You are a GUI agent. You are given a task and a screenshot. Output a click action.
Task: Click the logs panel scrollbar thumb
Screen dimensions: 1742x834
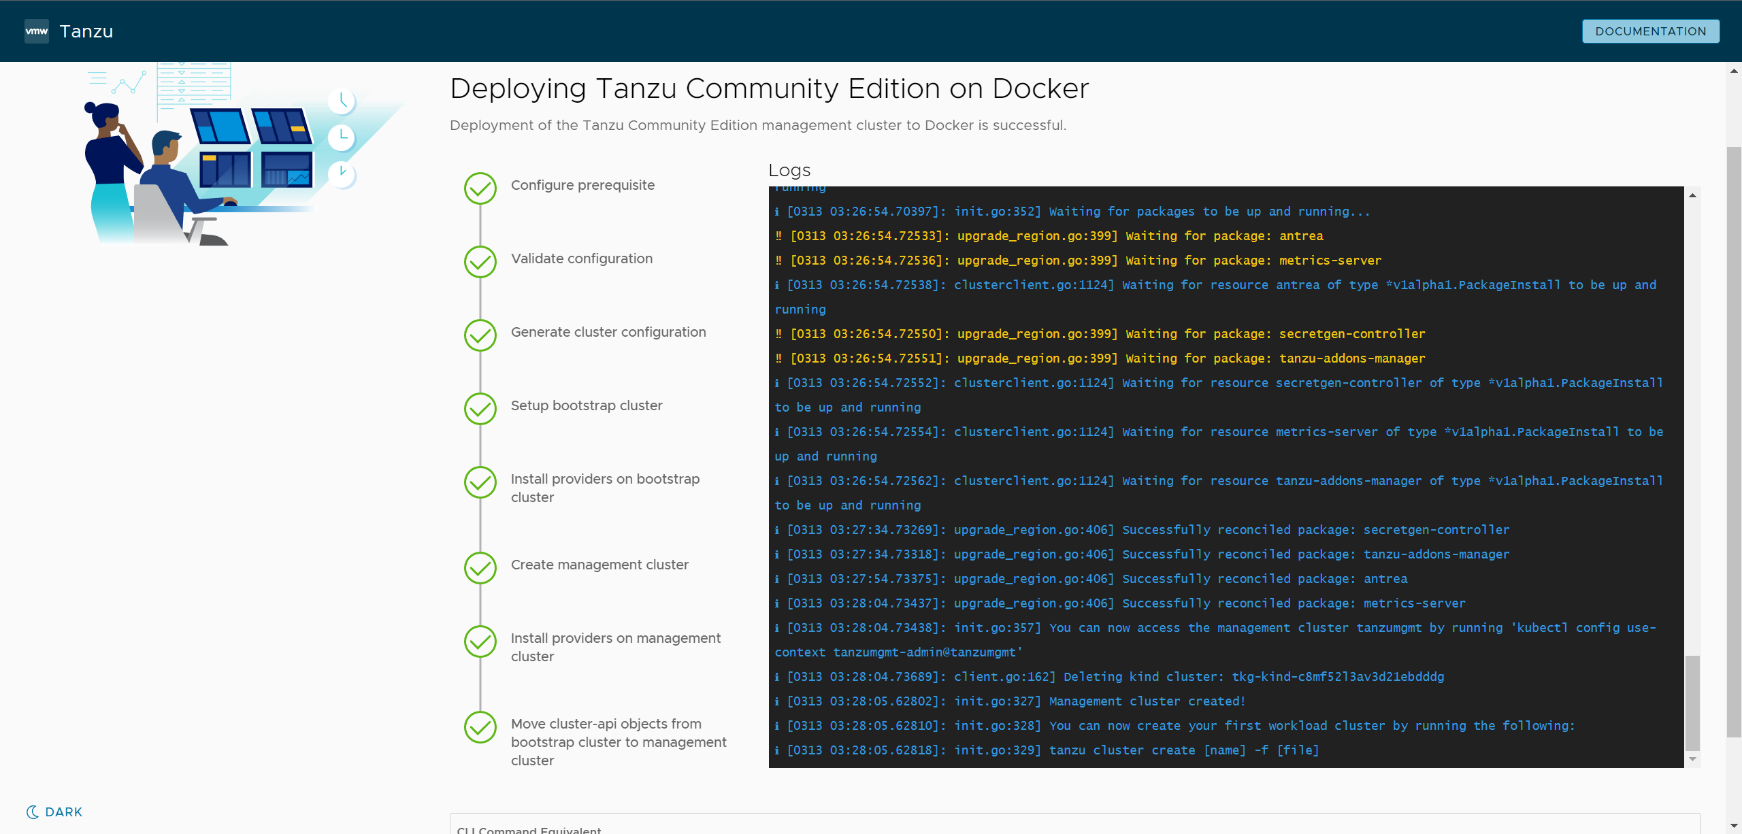tap(1692, 703)
